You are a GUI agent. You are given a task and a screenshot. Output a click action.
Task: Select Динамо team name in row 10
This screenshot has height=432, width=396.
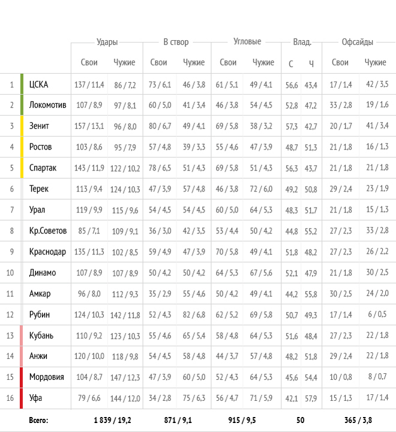(43, 272)
